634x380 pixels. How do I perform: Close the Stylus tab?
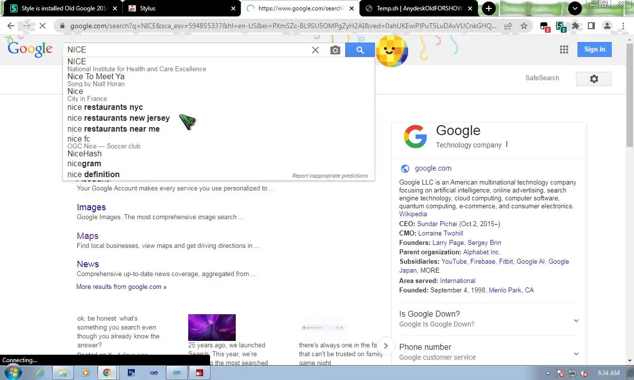pyautogui.click(x=234, y=8)
